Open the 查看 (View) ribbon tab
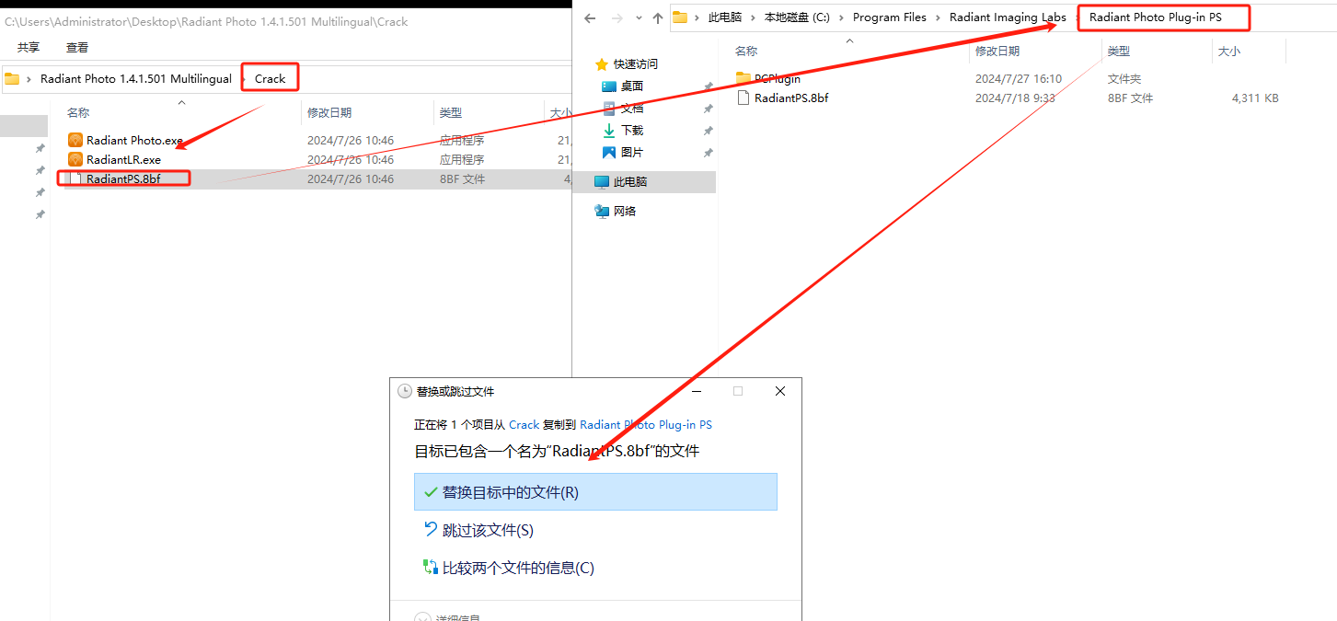The width and height of the screenshot is (1337, 621). pos(77,47)
